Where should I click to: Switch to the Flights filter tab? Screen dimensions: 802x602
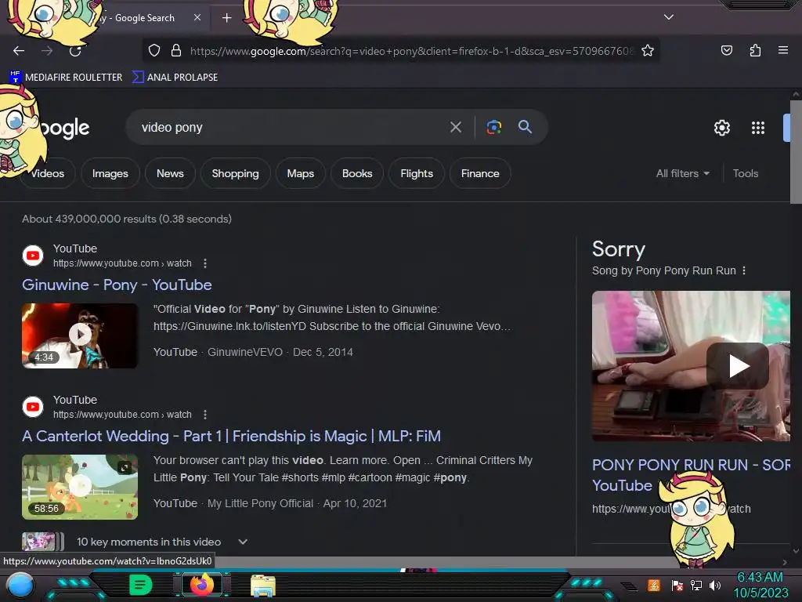click(x=417, y=173)
